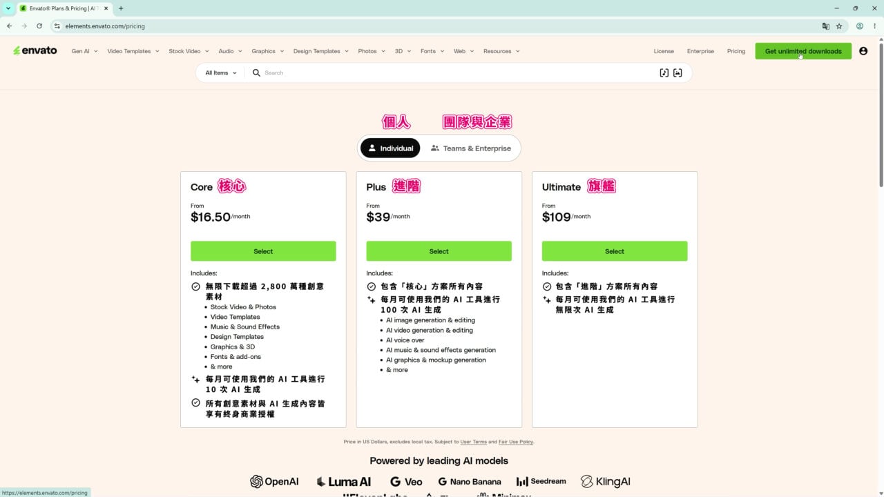This screenshot has width=884, height=497.
Task: Reload the page
Action: tap(39, 26)
